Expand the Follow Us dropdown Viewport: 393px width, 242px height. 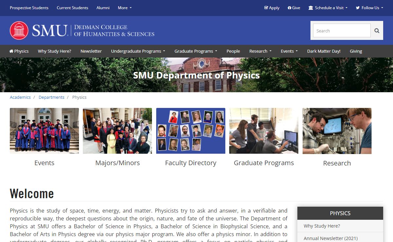(369, 8)
